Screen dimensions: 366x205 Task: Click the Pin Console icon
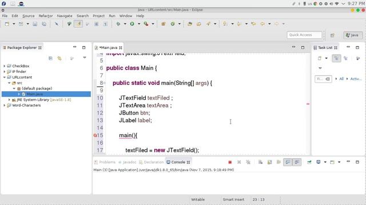pyautogui.click(x=309, y=162)
